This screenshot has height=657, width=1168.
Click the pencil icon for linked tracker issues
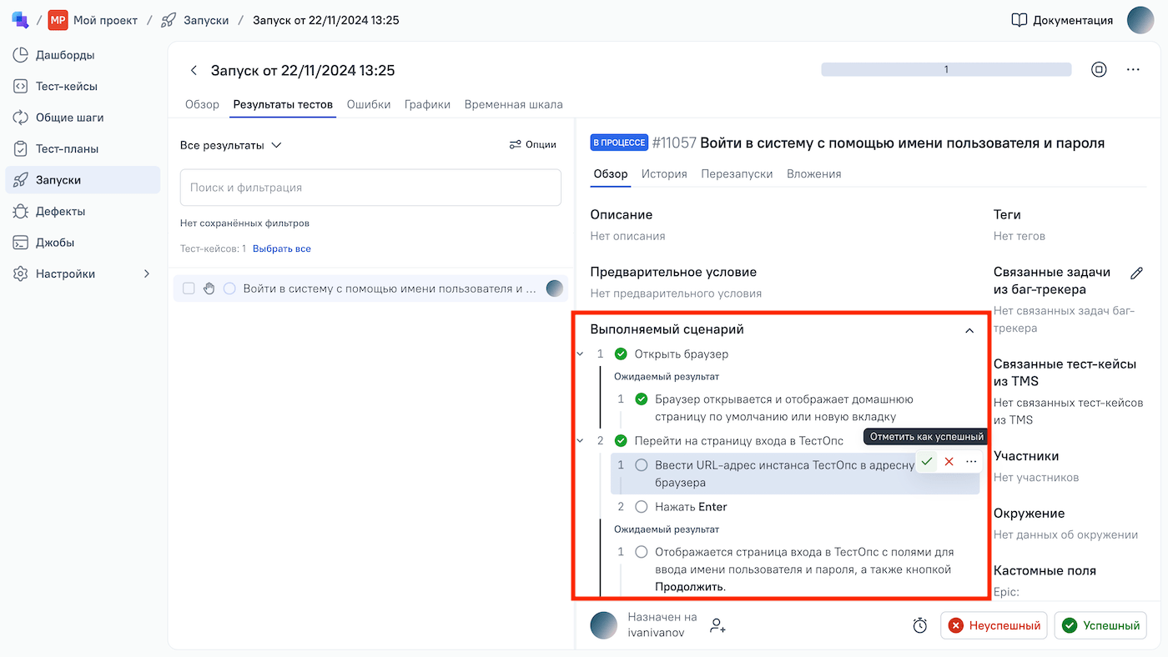click(x=1136, y=273)
